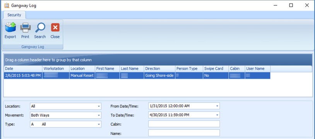This screenshot has height=139, width=315.
Task: Sort by the Workstation column header
Action: 56,69
